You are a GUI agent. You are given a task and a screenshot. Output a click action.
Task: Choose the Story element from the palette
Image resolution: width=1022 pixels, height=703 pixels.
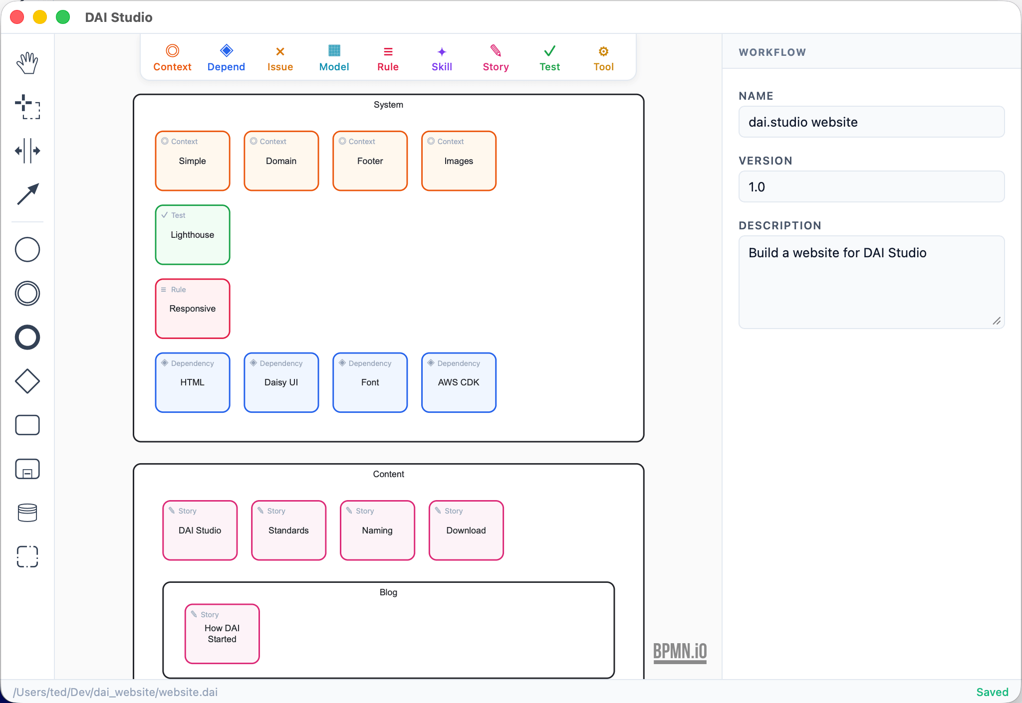click(x=495, y=57)
